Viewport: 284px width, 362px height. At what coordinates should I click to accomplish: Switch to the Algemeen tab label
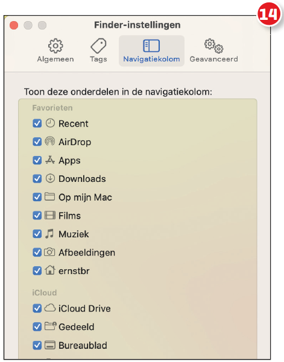click(55, 59)
